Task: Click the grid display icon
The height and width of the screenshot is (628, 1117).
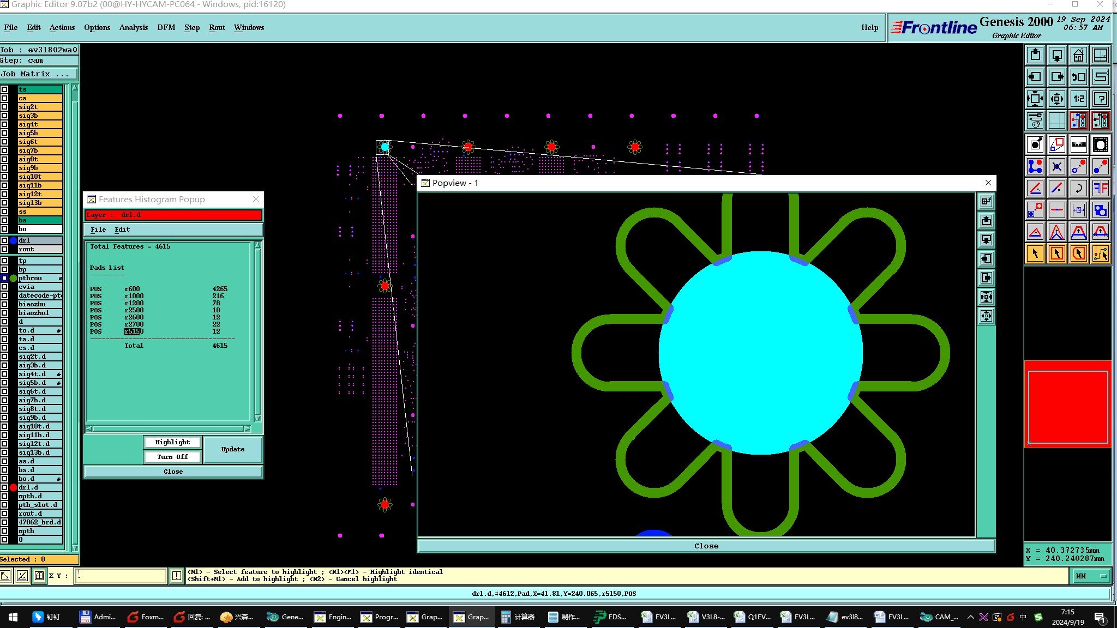Action: 1056,120
